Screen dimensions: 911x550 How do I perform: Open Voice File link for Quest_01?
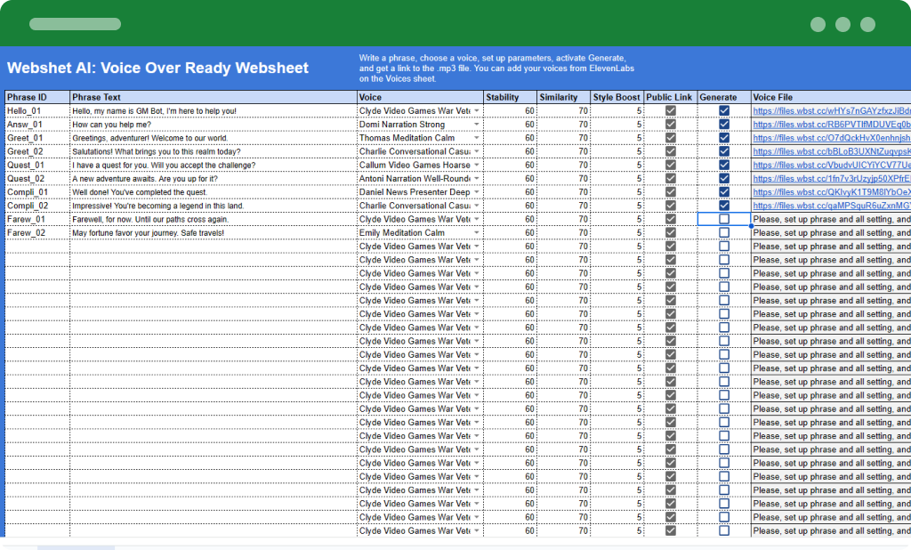(832, 165)
